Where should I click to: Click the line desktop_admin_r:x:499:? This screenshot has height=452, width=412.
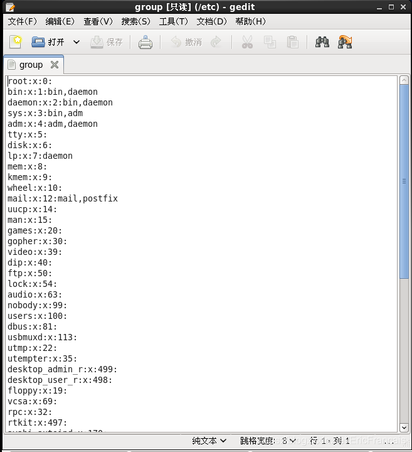pos(63,369)
